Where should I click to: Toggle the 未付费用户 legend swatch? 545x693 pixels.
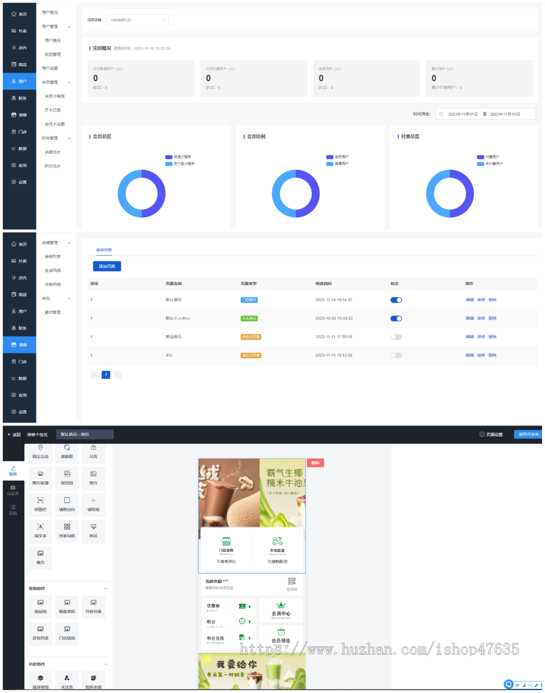coord(480,164)
